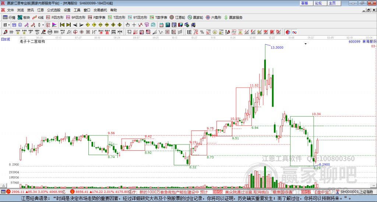Open the calculator icon
The width and height of the screenshot is (377, 202).
pos(168,25)
